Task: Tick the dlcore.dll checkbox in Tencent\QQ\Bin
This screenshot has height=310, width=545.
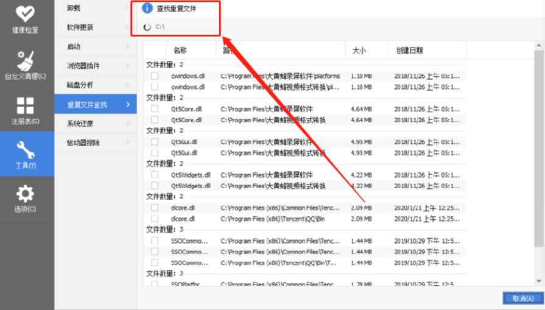Action: [155, 218]
